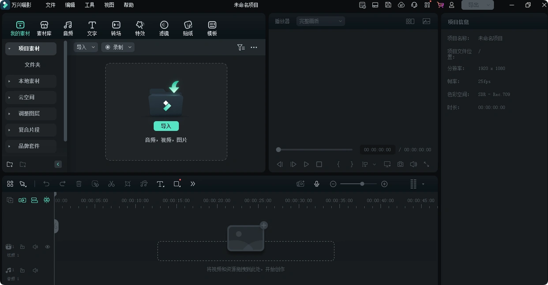Image resolution: width=548 pixels, height=285 pixels.
Task: Open the 贴纸 stickers panel
Action: (188, 28)
